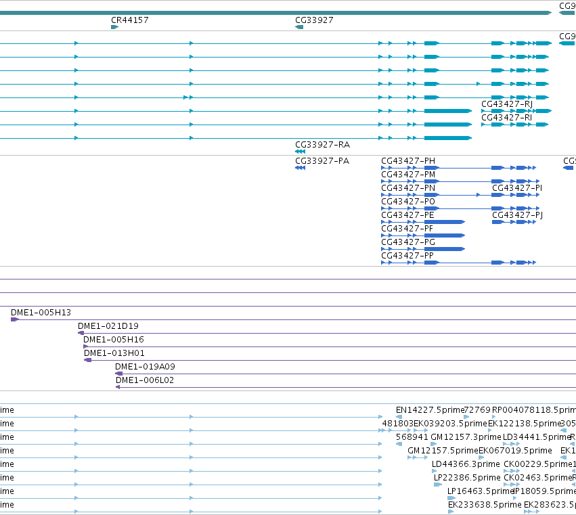
Task: Open the CG33927-RA transcript label
Action: click(x=323, y=145)
